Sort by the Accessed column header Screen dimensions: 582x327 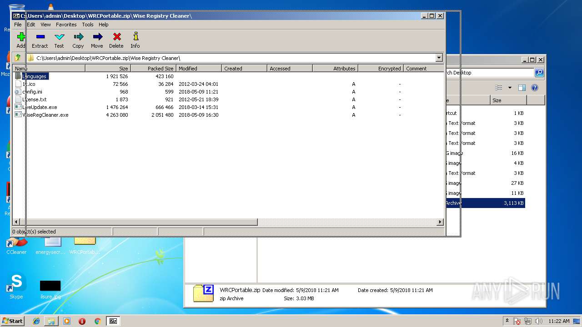click(290, 68)
